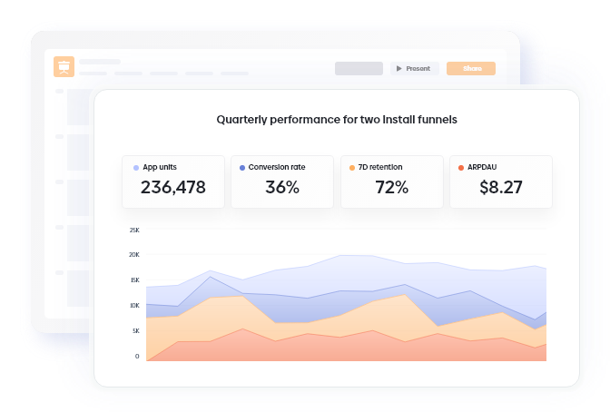The image size is (610, 412).
Task: Click the play triangle beside Present
Action: coord(398,68)
